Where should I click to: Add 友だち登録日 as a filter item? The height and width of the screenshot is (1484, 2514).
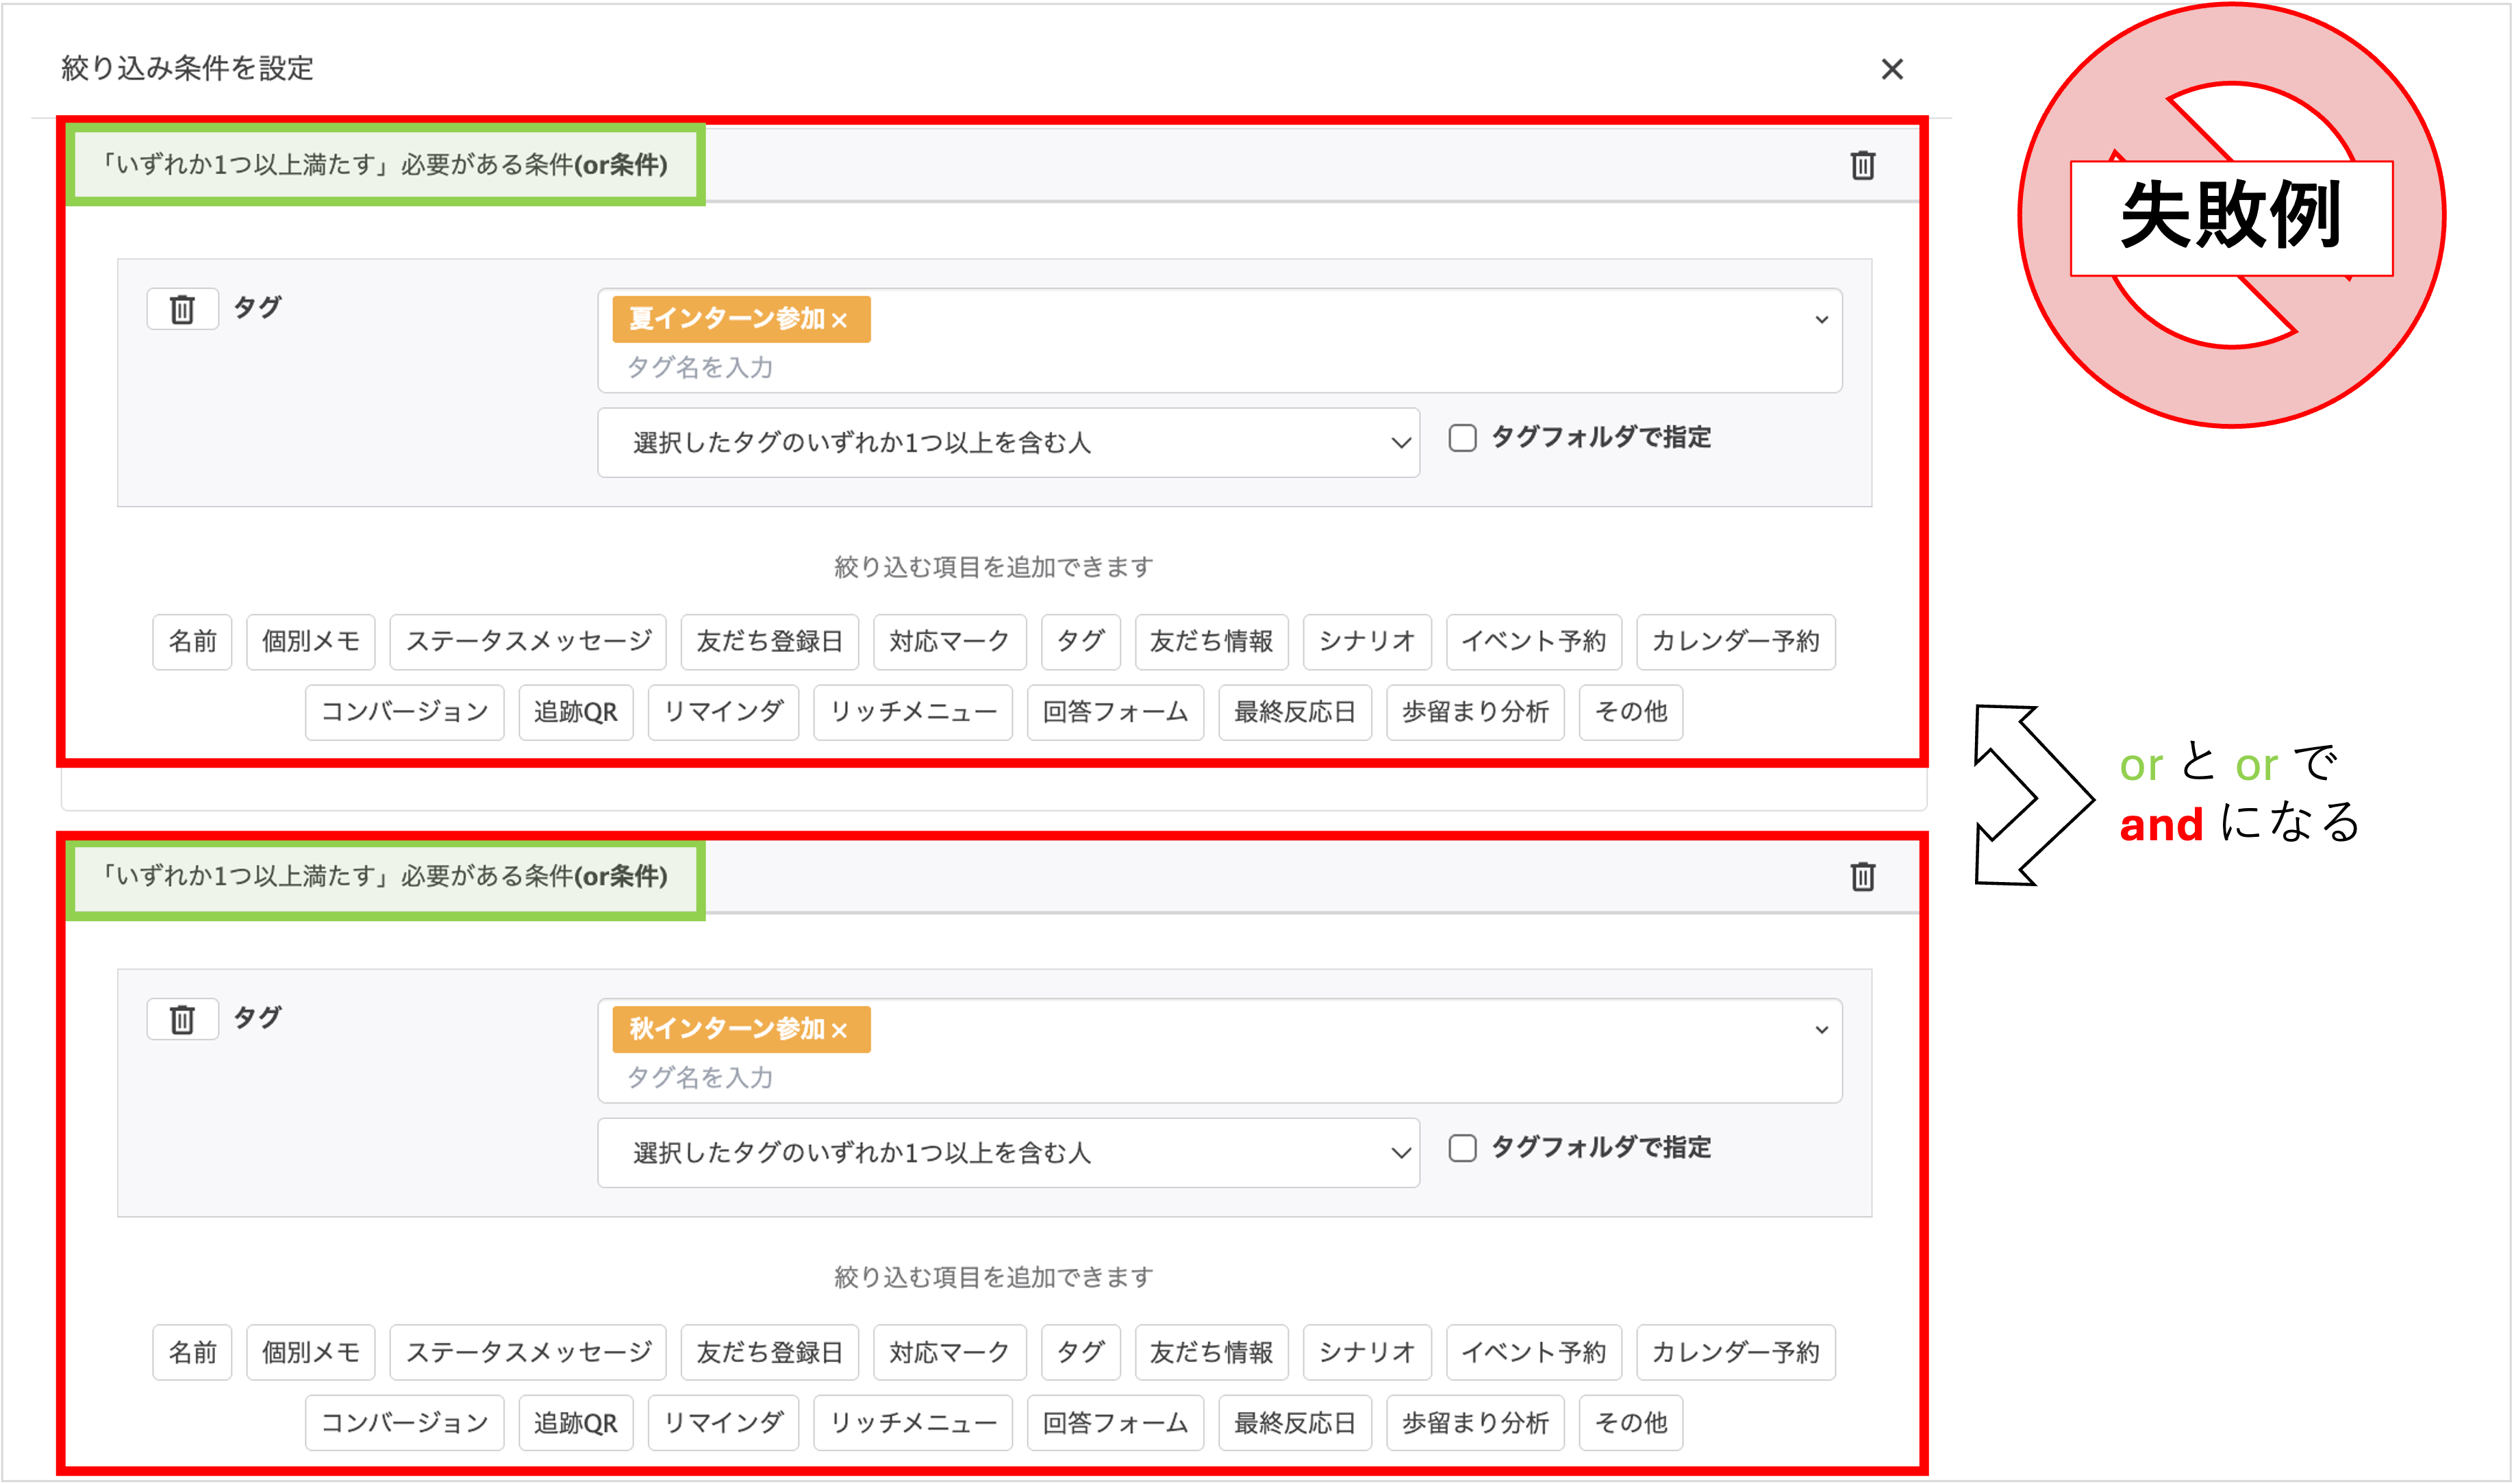tap(770, 642)
